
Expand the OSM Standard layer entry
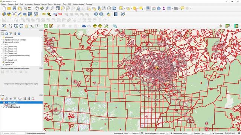[x=2, y=107]
